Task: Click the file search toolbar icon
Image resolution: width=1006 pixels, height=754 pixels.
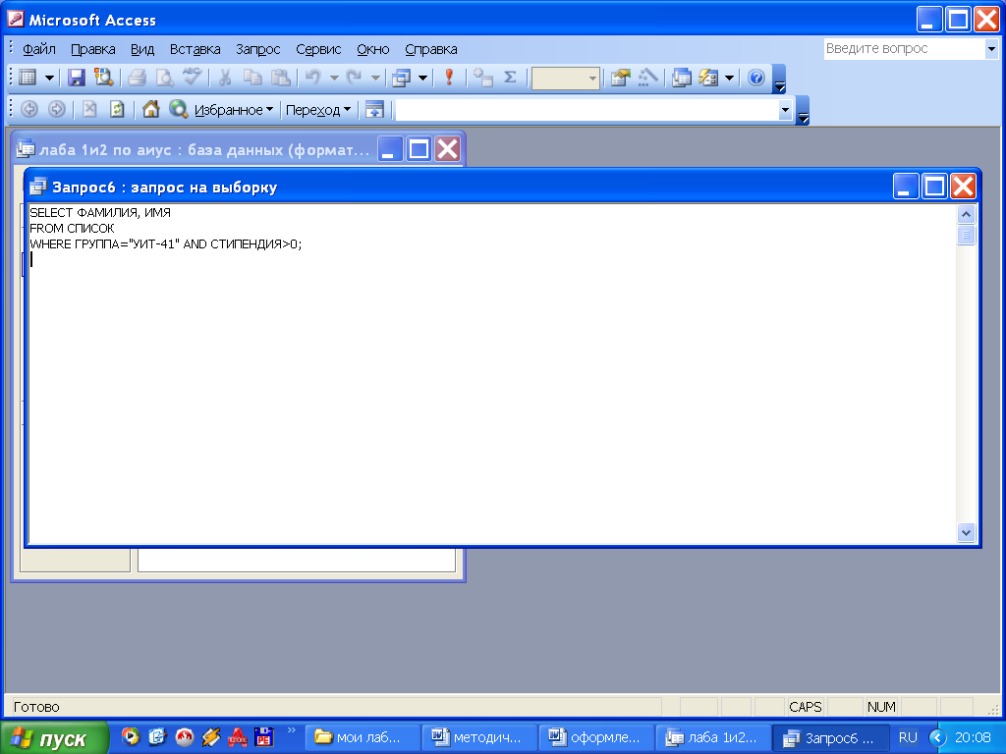Action: point(104,79)
